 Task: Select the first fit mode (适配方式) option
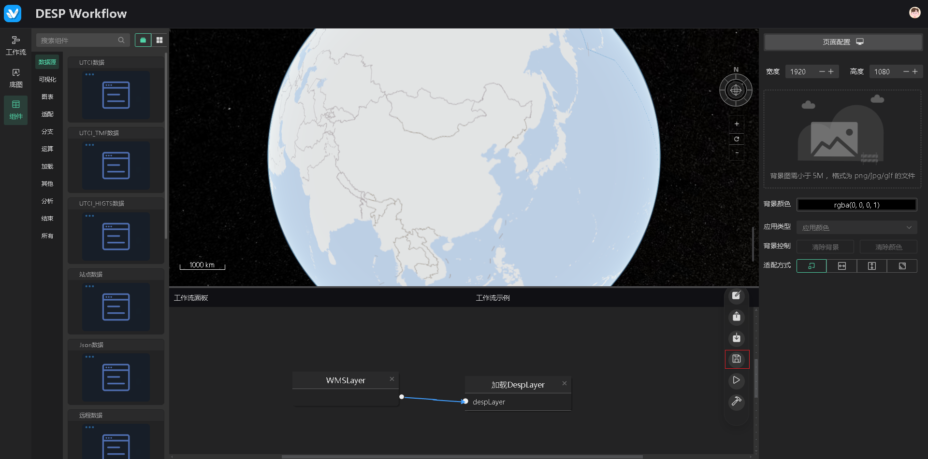pos(811,266)
